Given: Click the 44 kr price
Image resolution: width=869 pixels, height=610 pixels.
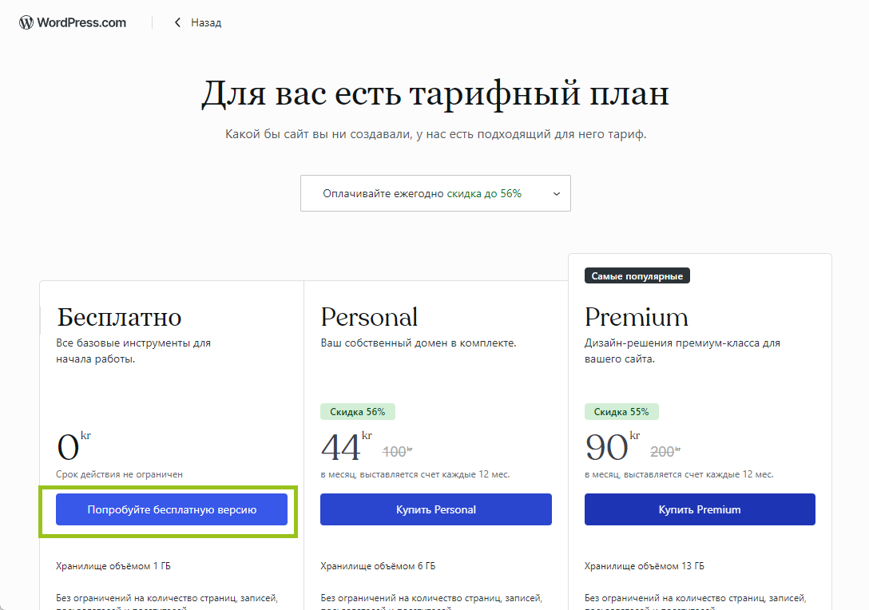Looking at the screenshot, I should coord(347,446).
